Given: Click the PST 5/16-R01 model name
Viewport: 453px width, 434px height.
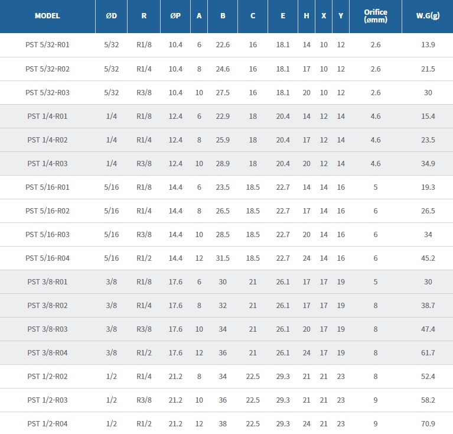Looking at the screenshot, I should (x=47, y=187).
